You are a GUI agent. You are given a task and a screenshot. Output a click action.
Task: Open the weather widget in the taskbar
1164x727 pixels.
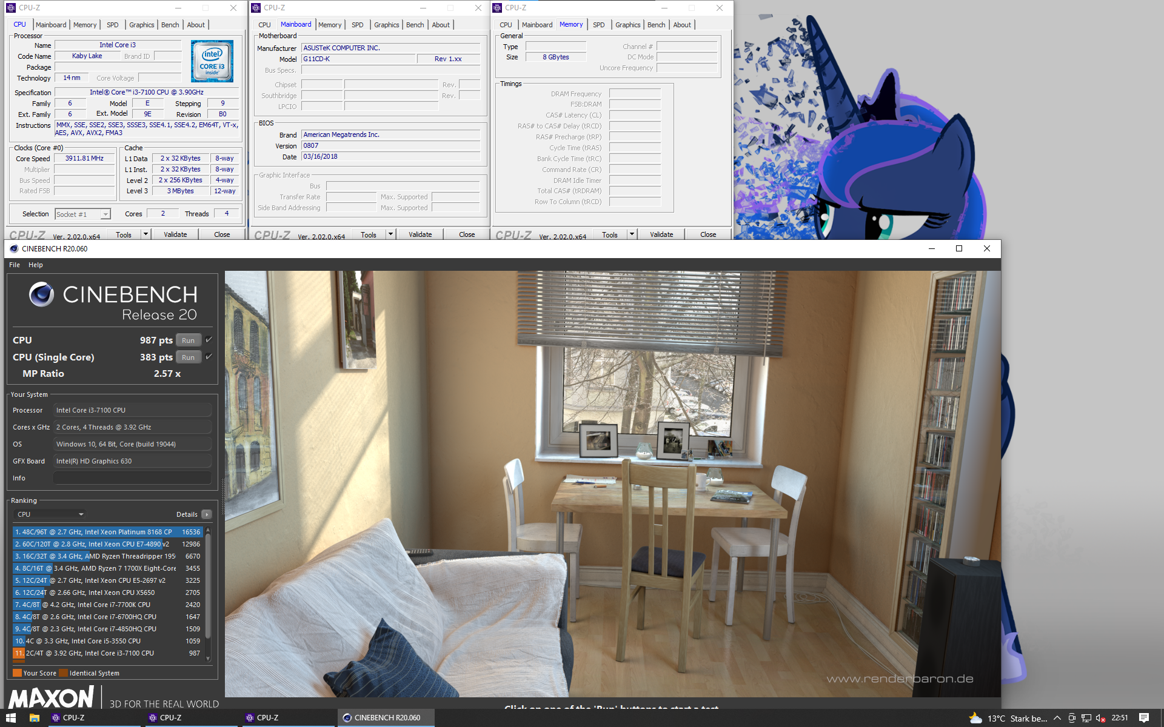[1007, 718]
